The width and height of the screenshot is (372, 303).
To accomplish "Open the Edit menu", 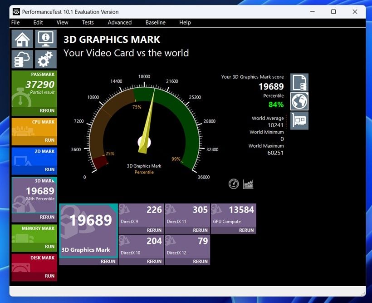I will coord(38,23).
